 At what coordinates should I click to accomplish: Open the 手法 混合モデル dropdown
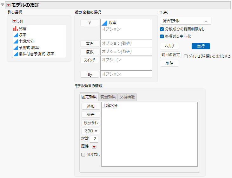pos(186,21)
